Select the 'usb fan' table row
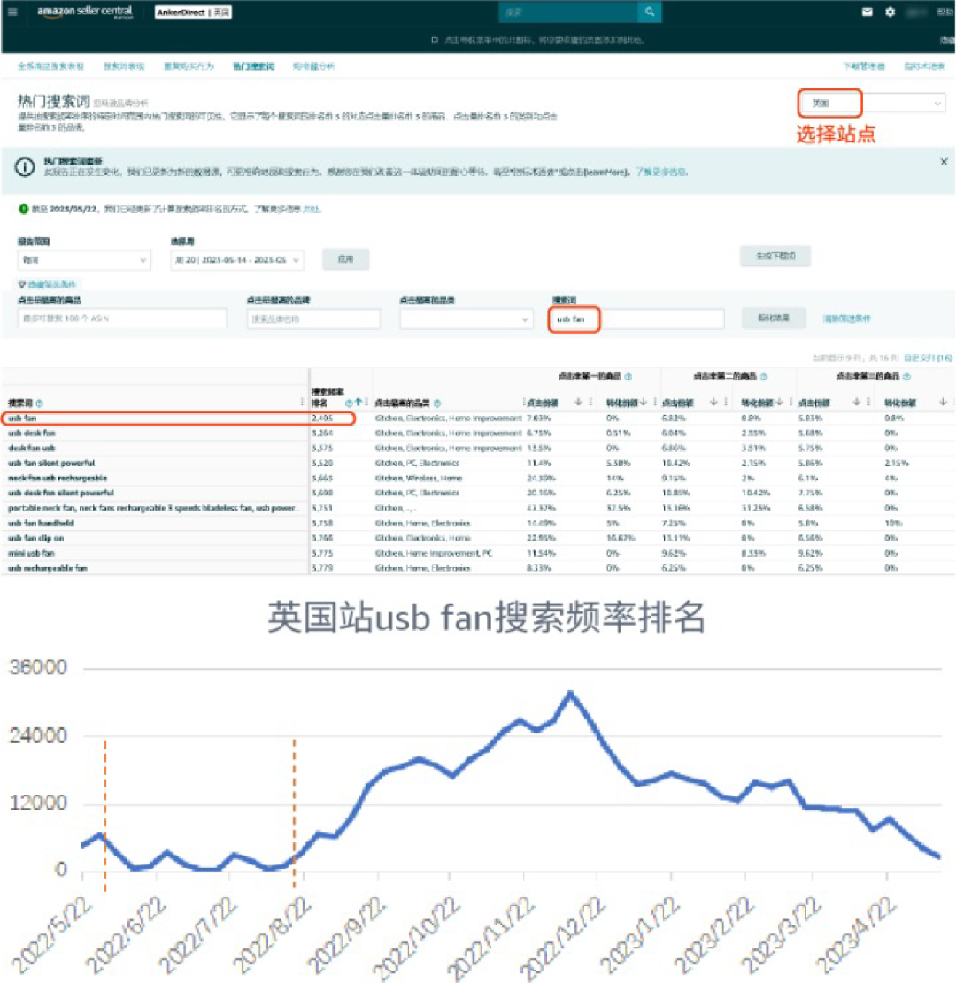 click(x=478, y=419)
